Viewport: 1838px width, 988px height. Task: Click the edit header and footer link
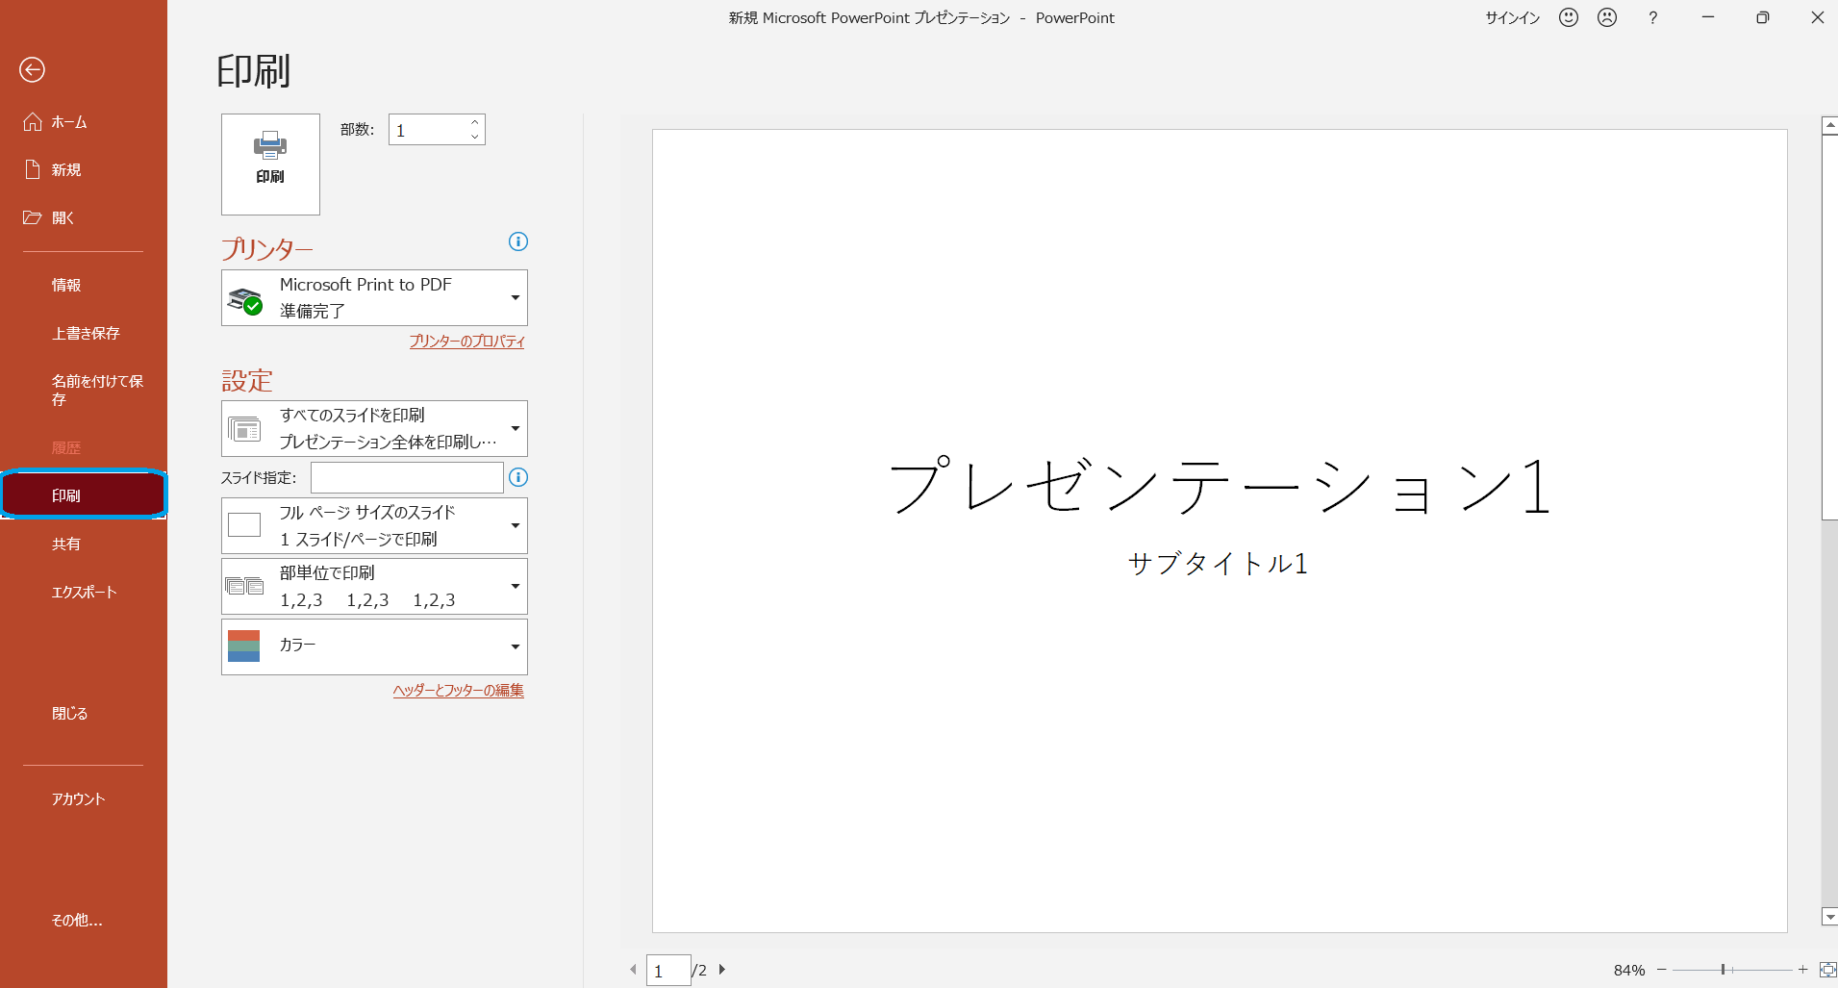[458, 691]
